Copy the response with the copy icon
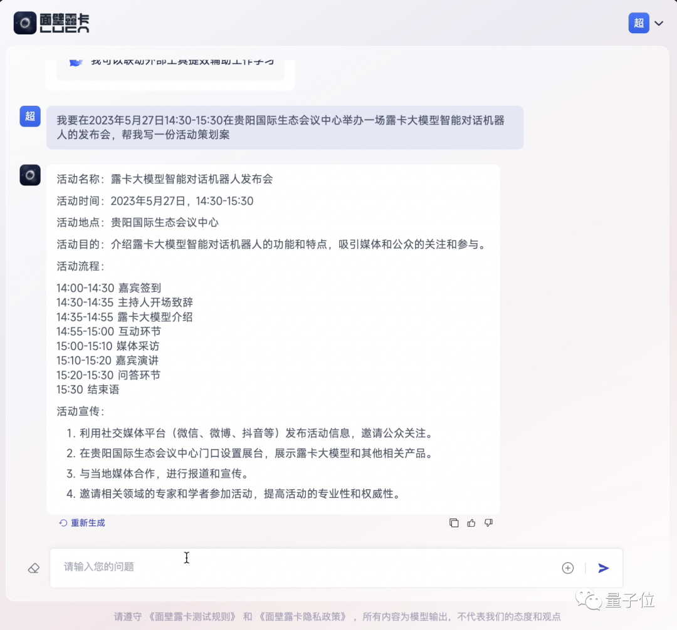 (454, 523)
